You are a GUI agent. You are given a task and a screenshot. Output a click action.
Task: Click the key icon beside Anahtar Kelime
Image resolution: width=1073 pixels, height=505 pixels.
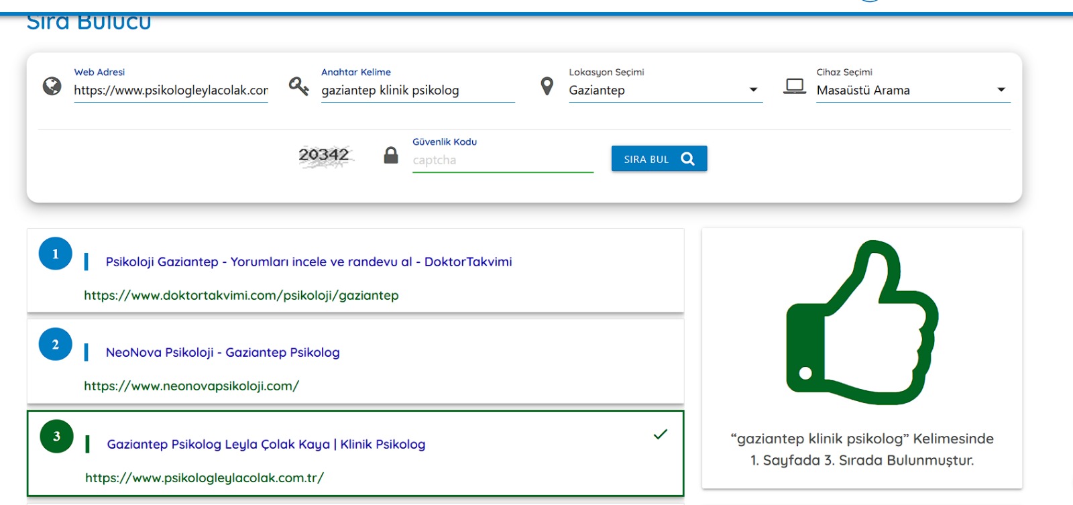(298, 87)
